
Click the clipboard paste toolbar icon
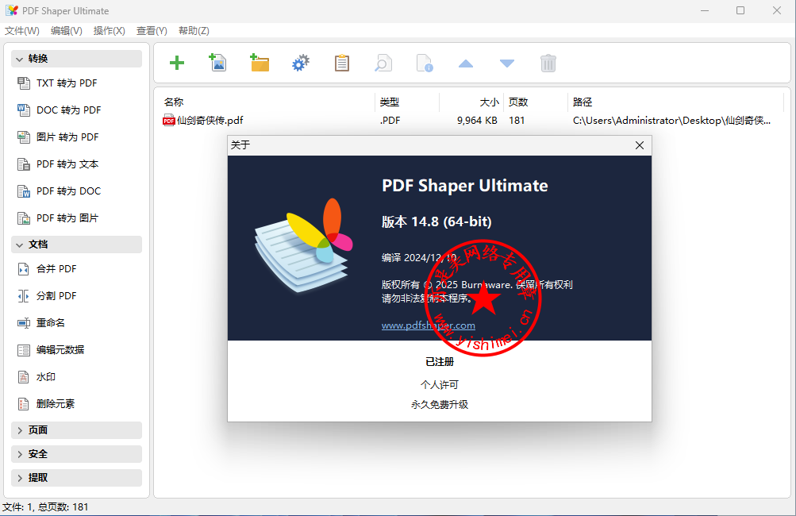pyautogui.click(x=341, y=63)
